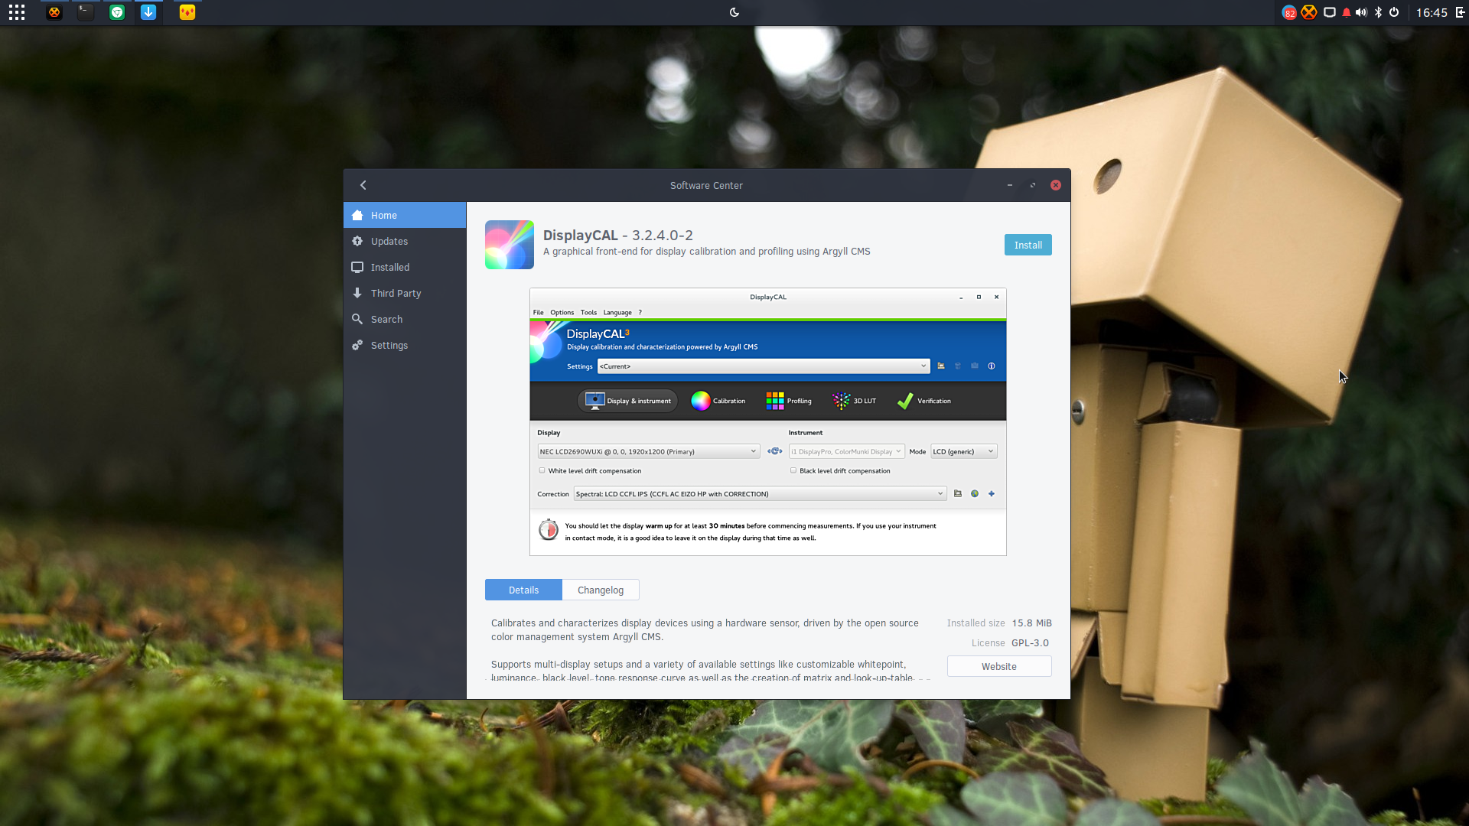Go back with the Software Center back arrow

(x=363, y=185)
